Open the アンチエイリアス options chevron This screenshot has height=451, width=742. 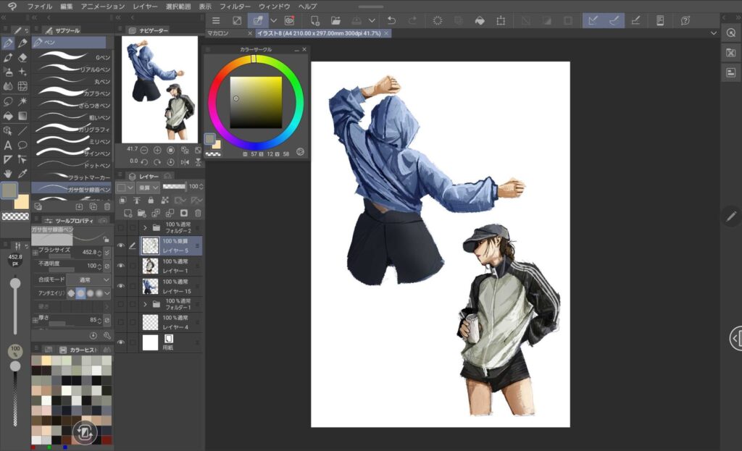[x=107, y=294]
